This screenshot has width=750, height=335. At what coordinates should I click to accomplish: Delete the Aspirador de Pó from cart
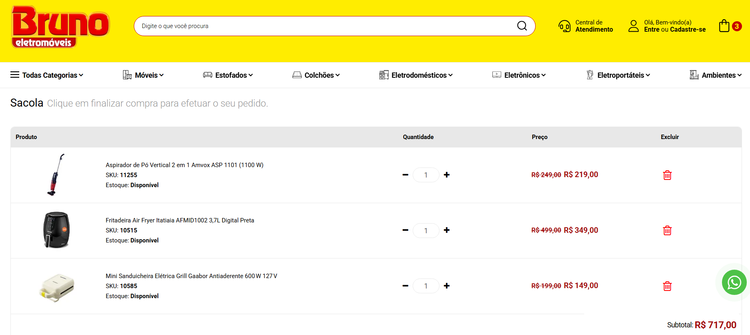pyautogui.click(x=667, y=175)
